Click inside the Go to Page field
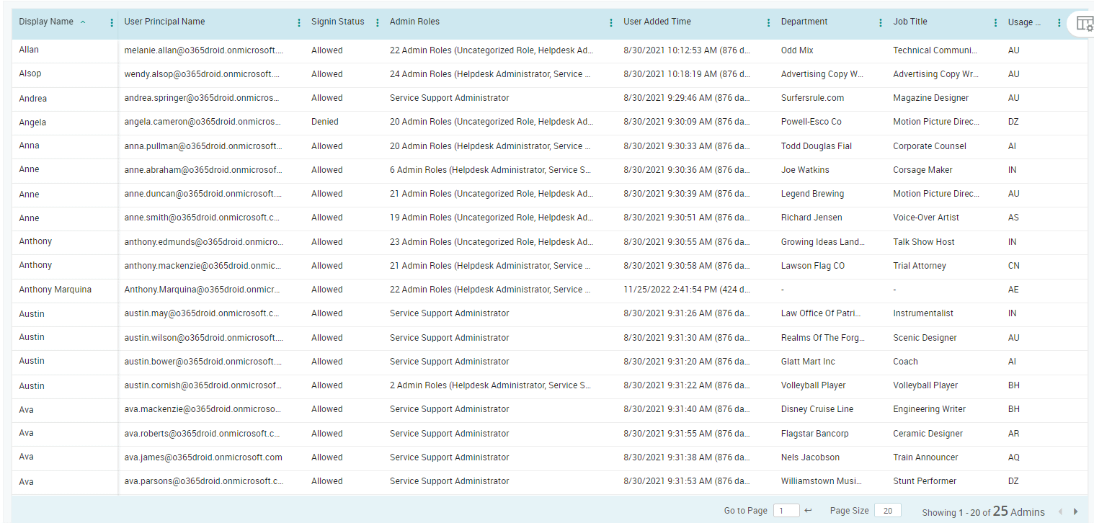Viewport: 1094px width, 523px height. (786, 510)
